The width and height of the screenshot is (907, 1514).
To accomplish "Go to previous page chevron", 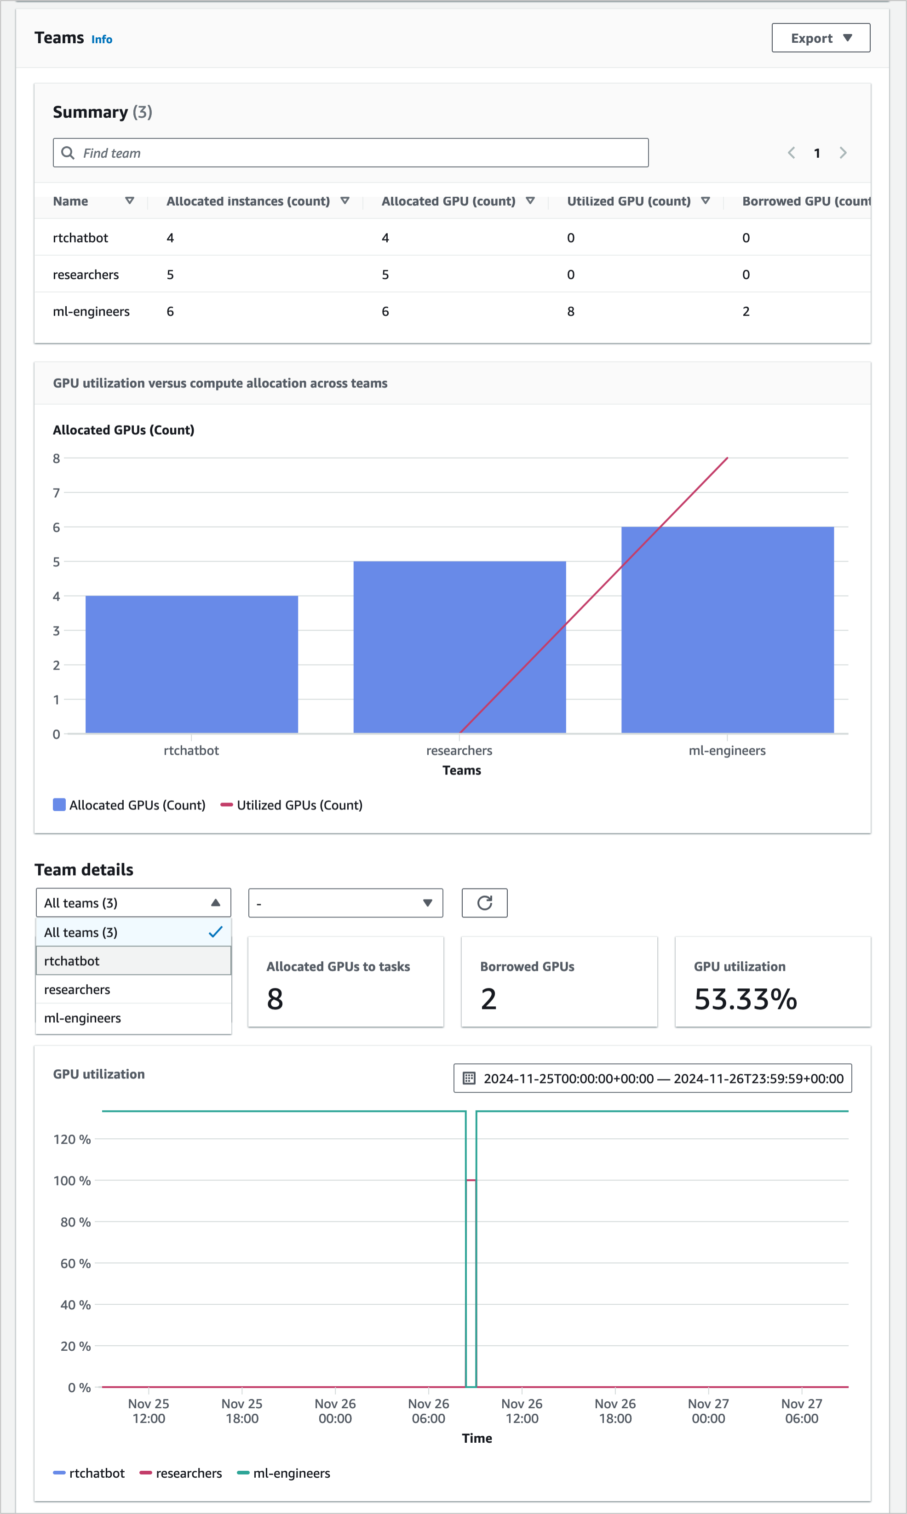I will click(791, 153).
